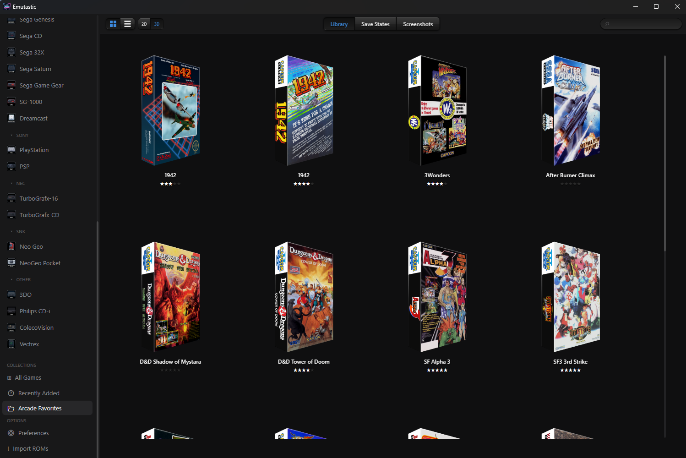The height and width of the screenshot is (458, 686).
Task: Click the After Burner Climax title
Action: coord(571,175)
